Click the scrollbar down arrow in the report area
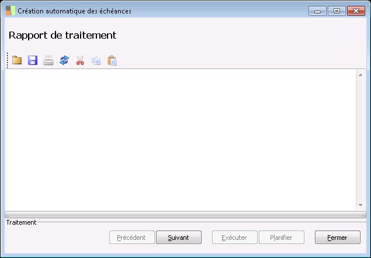The image size is (371, 258). [x=360, y=205]
